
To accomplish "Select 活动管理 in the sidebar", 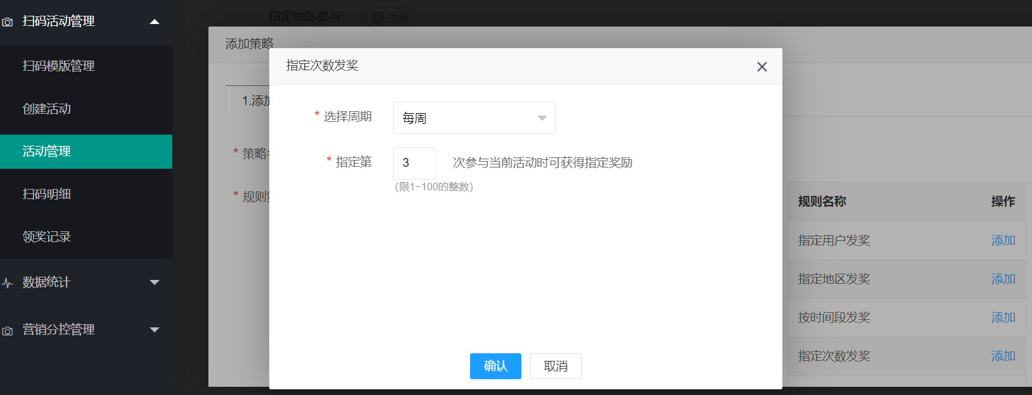I will [x=86, y=152].
